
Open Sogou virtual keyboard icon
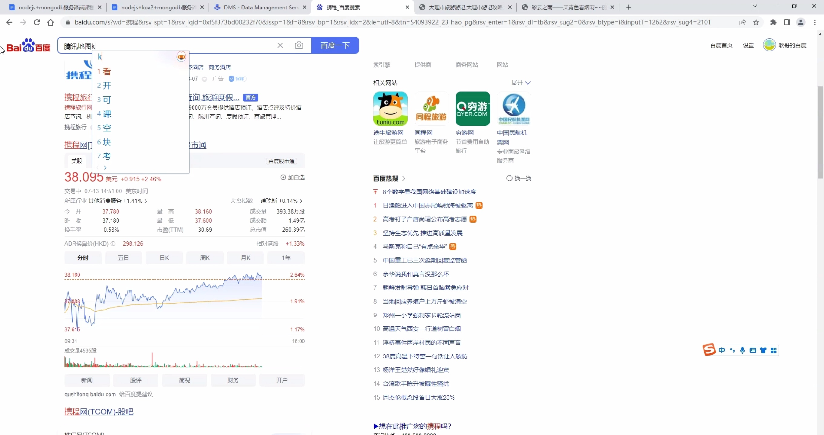pyautogui.click(x=753, y=350)
